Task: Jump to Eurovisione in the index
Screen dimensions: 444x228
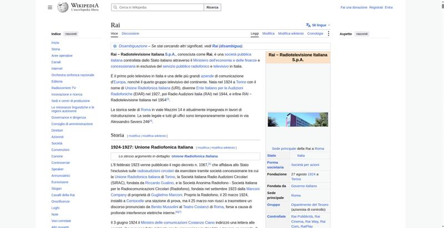Action: click(60, 182)
